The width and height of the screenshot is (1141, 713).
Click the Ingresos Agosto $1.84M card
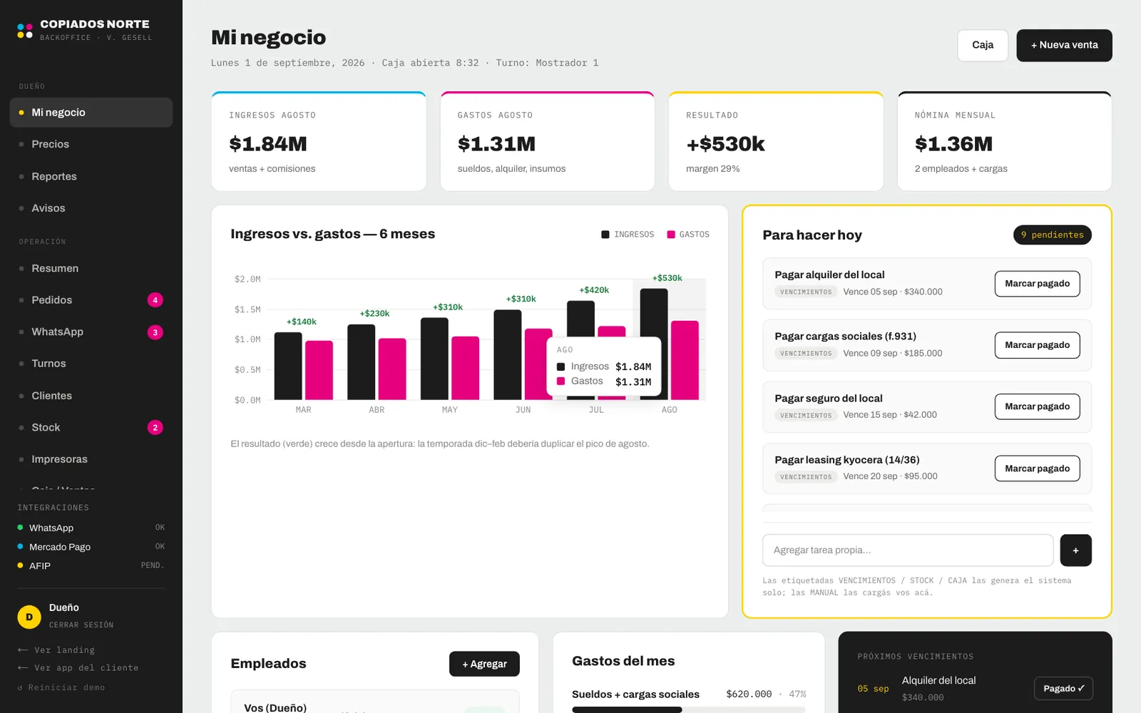(x=319, y=141)
